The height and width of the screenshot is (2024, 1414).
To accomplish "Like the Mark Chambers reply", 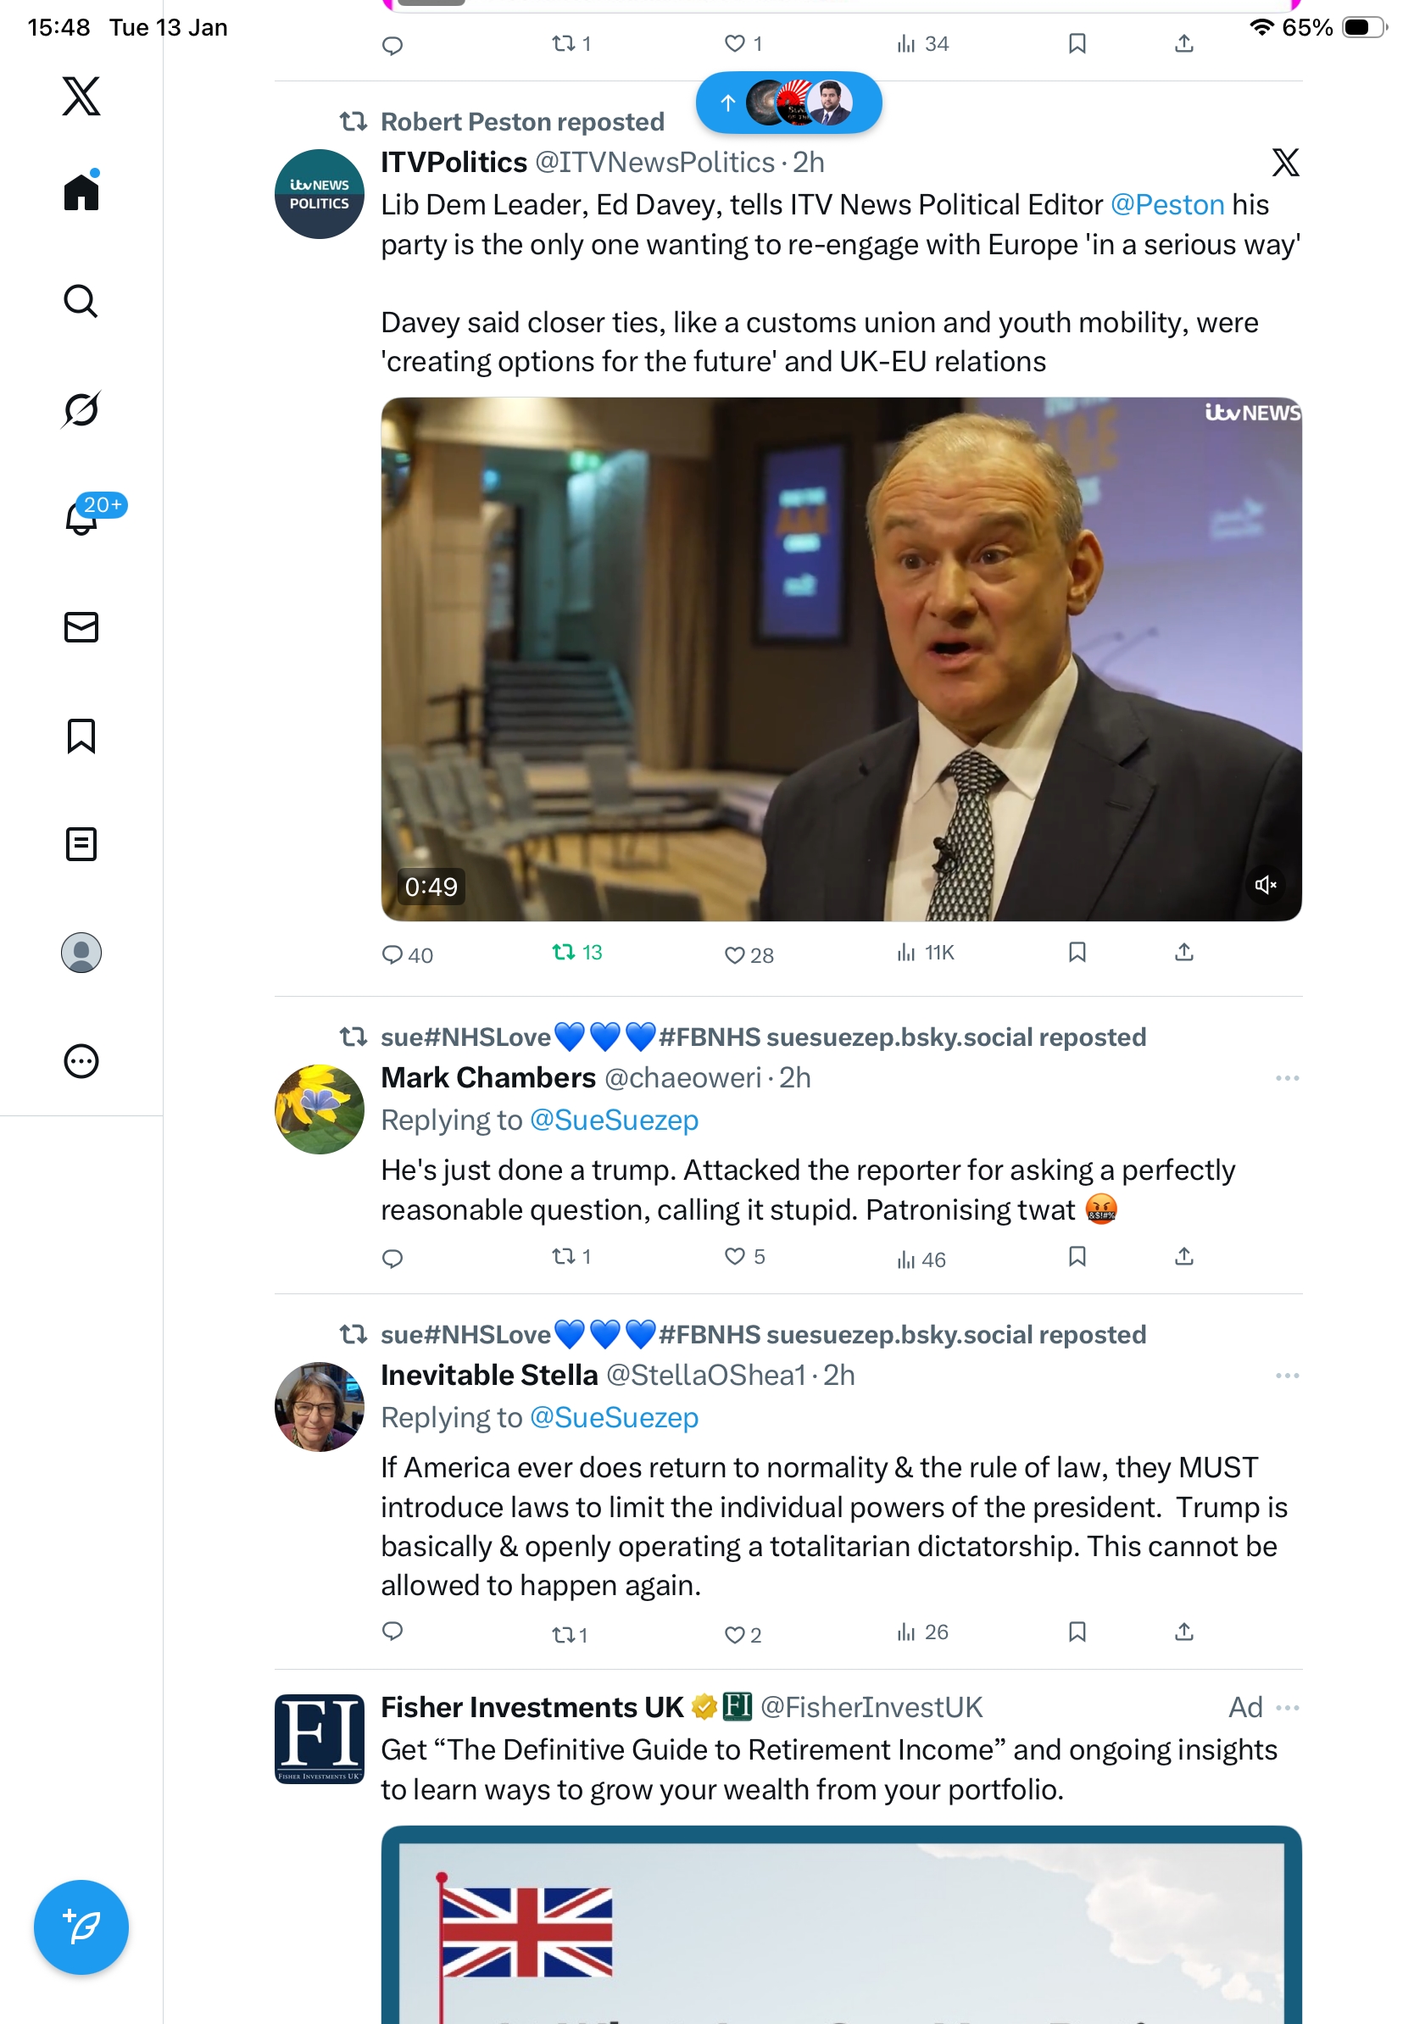I will [734, 1256].
